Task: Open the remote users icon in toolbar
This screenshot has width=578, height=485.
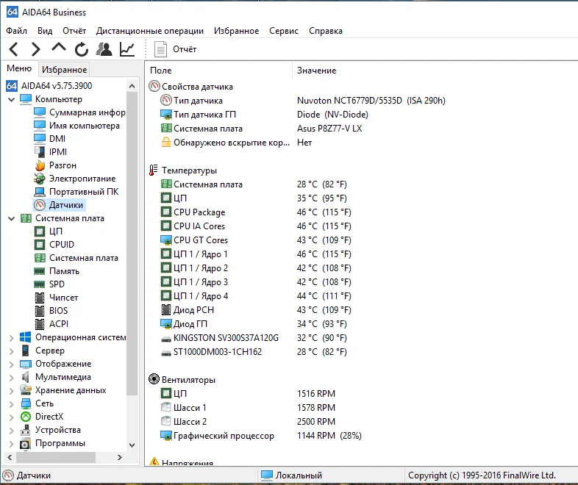Action: tap(104, 49)
